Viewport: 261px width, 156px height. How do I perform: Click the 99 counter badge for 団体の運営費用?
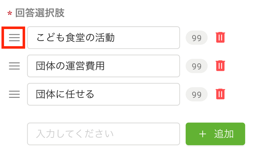(197, 66)
